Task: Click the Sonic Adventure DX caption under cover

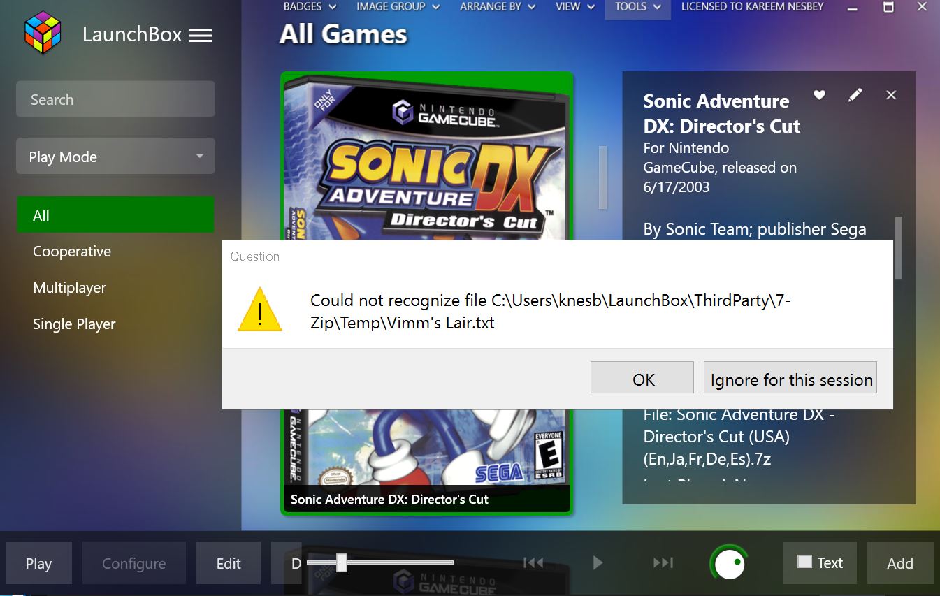Action: pos(389,500)
